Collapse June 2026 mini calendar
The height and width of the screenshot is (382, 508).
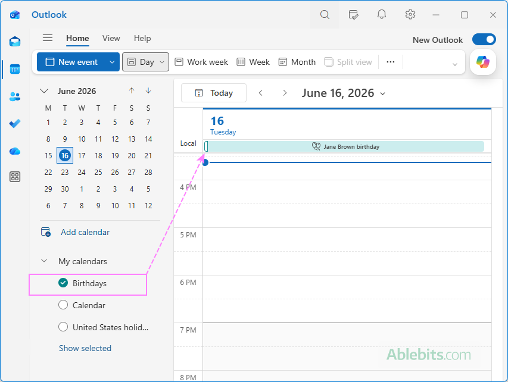click(44, 91)
